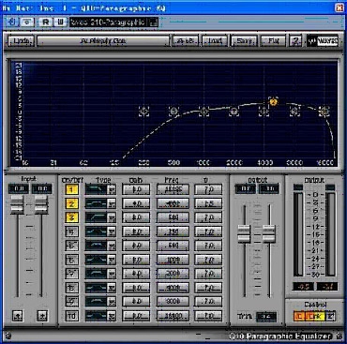The width and height of the screenshot is (347, 344).
Task: Open band 10 type selector arrow
Action: (x=112, y=316)
